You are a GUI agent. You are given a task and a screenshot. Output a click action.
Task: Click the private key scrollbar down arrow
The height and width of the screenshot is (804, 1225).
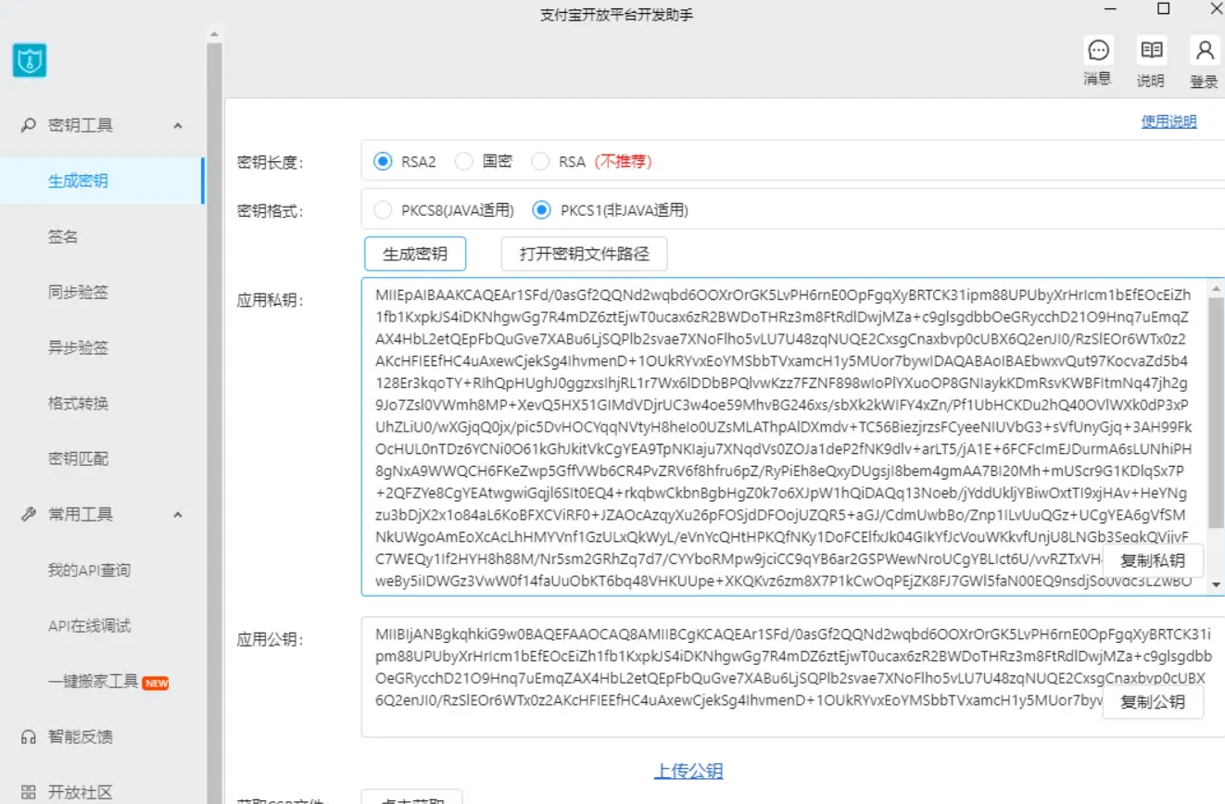coord(1216,585)
